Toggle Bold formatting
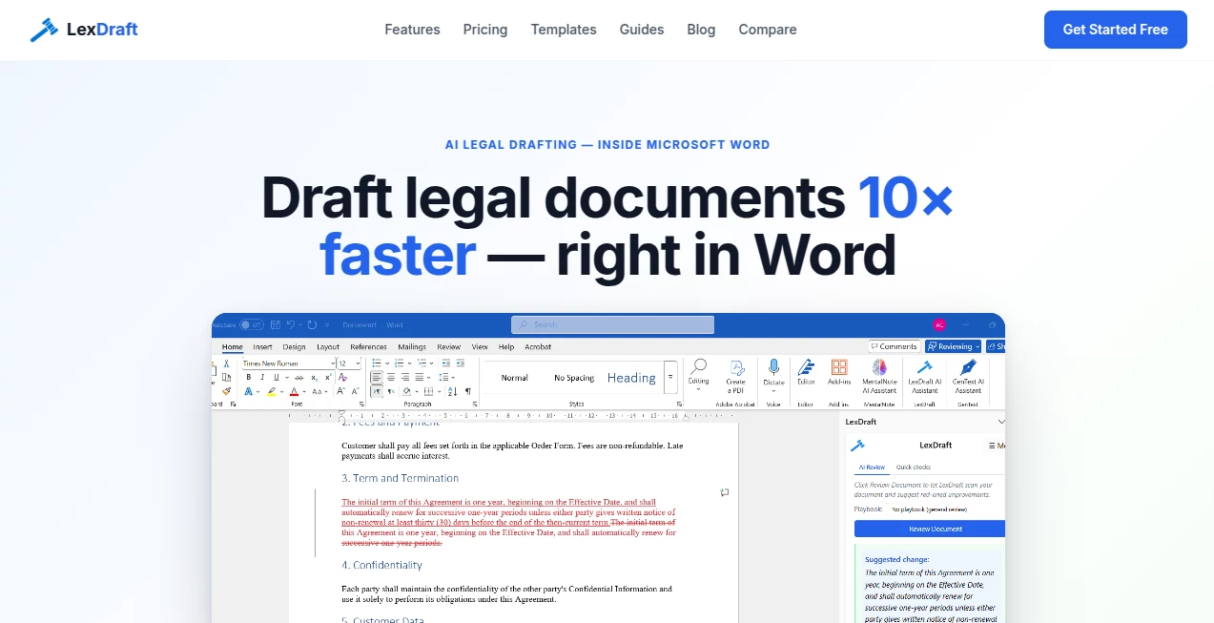The image size is (1214, 623). point(249,377)
